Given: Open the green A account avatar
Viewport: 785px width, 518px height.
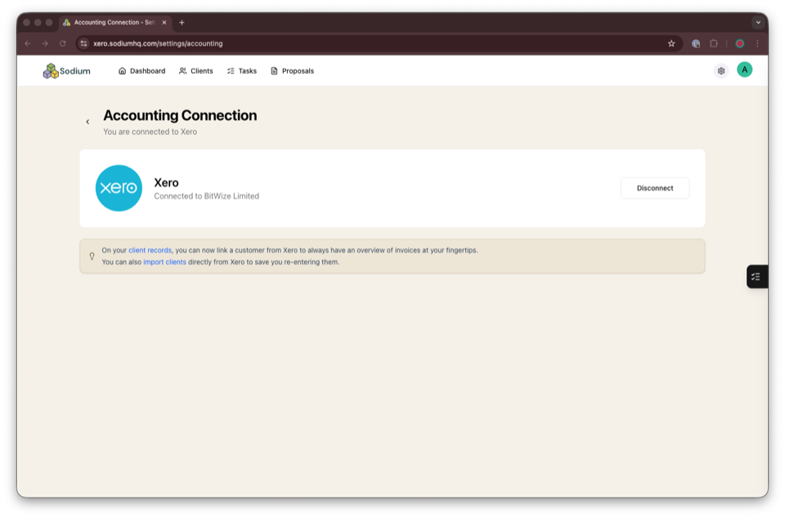Looking at the screenshot, I should click(x=744, y=70).
